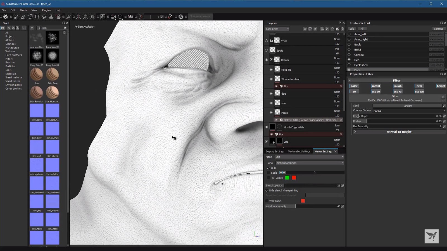The image size is (447, 251).
Task: Uncheck Hide stencil when painting
Action: [x=267, y=191]
